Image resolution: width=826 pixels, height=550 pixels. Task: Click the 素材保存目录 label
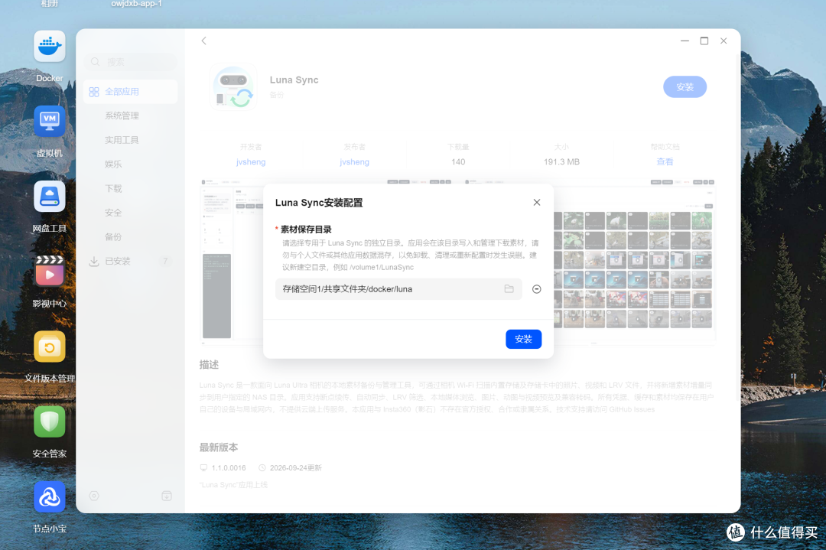[x=306, y=229]
